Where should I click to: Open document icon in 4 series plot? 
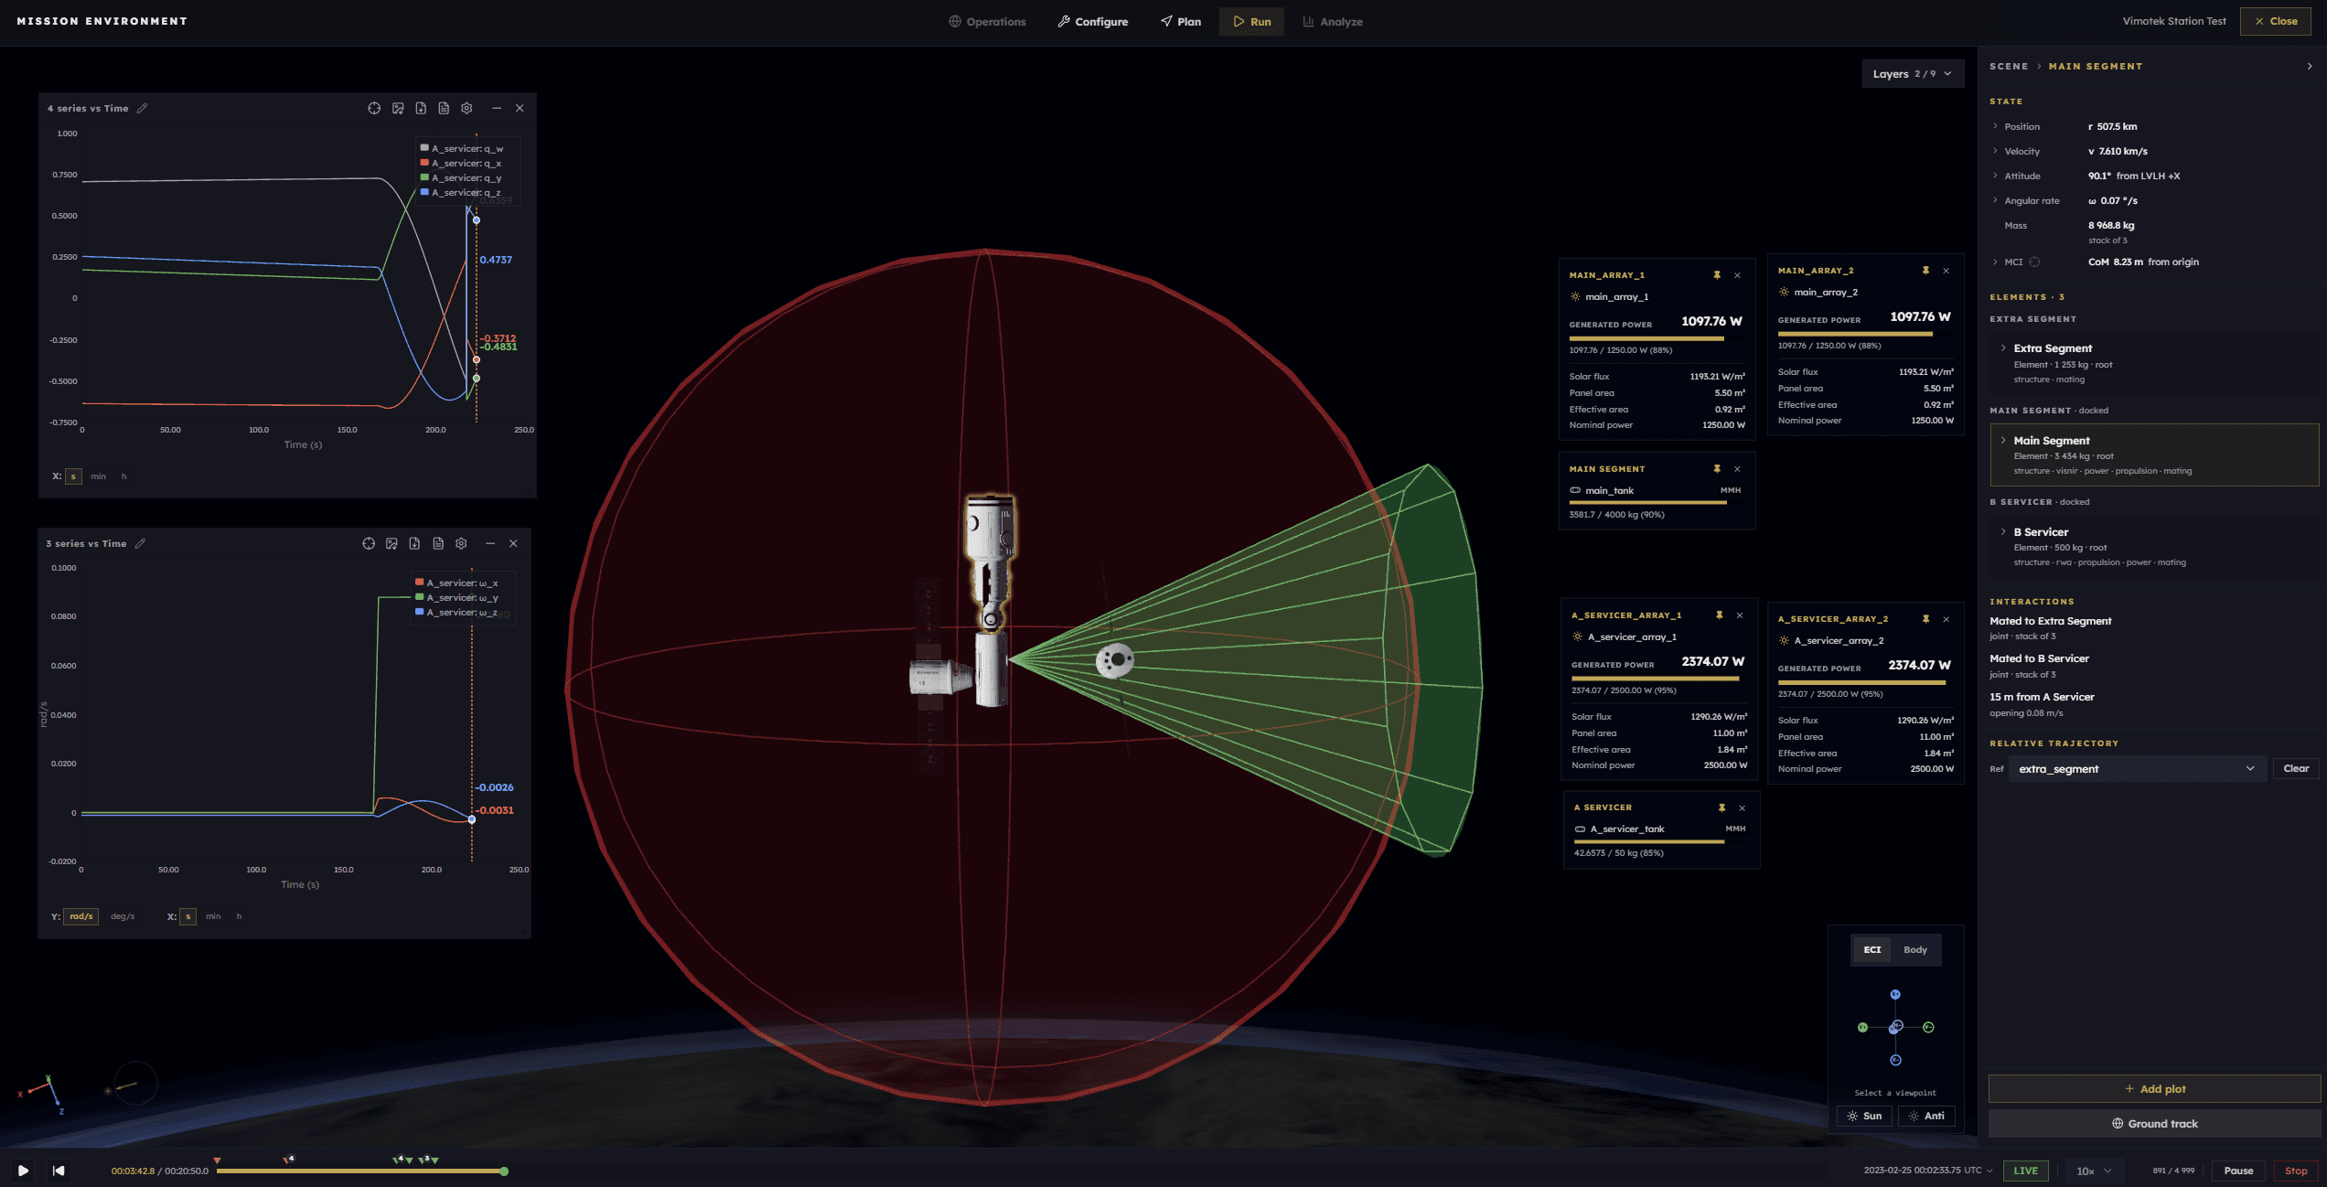[444, 108]
